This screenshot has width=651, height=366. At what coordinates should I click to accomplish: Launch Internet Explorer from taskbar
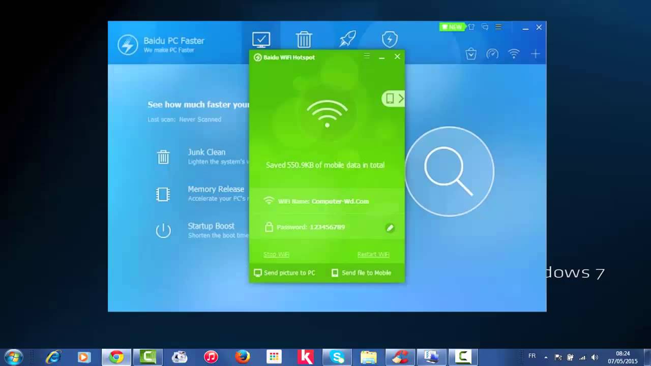pyautogui.click(x=53, y=357)
